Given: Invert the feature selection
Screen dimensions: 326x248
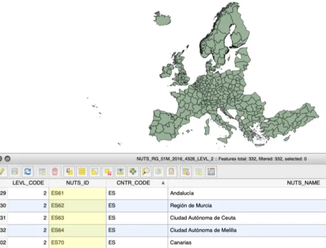Looking at the screenshot, I should (x=95, y=171).
